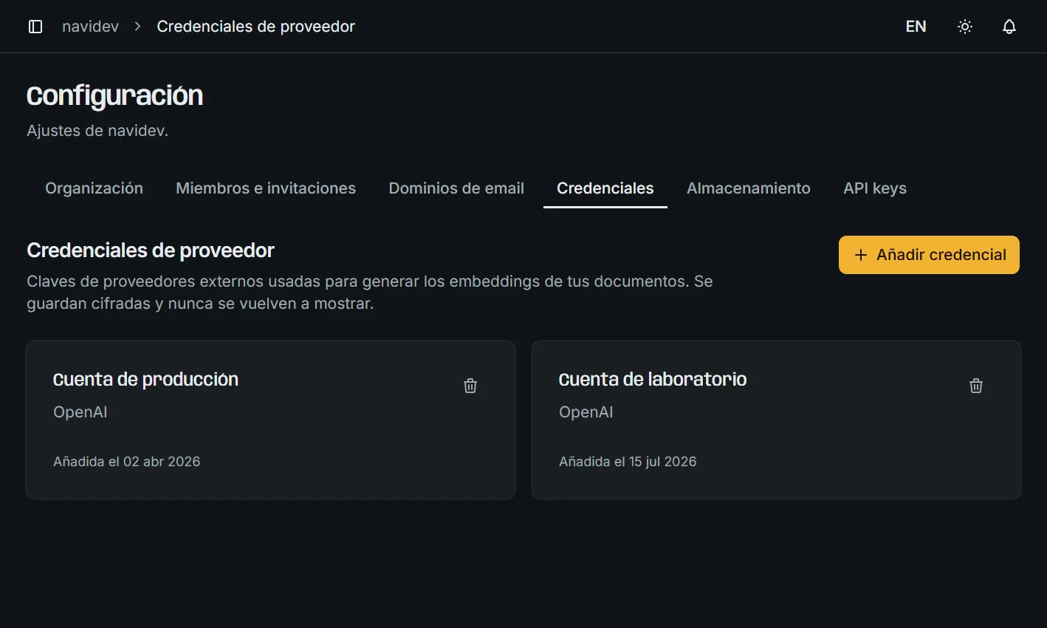Image resolution: width=1047 pixels, height=628 pixels.
Task: Click the navidev breadcrumb link
Action: pyautogui.click(x=90, y=27)
